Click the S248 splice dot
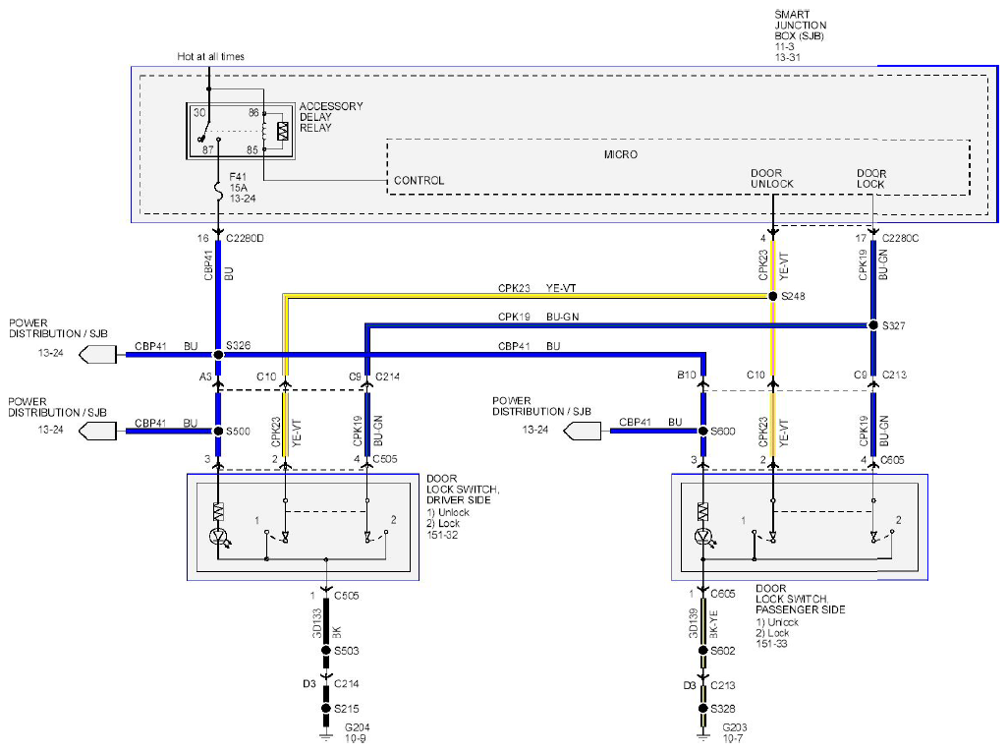Screen dimensions: 1008x752 (x=773, y=296)
